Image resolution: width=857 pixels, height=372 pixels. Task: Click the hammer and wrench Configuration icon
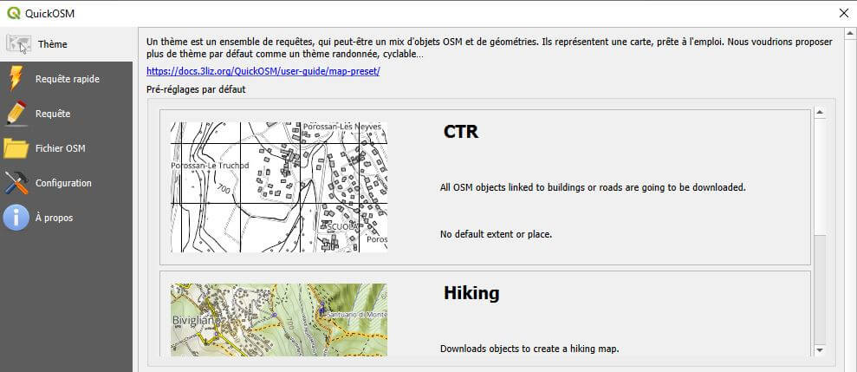pyautogui.click(x=16, y=183)
